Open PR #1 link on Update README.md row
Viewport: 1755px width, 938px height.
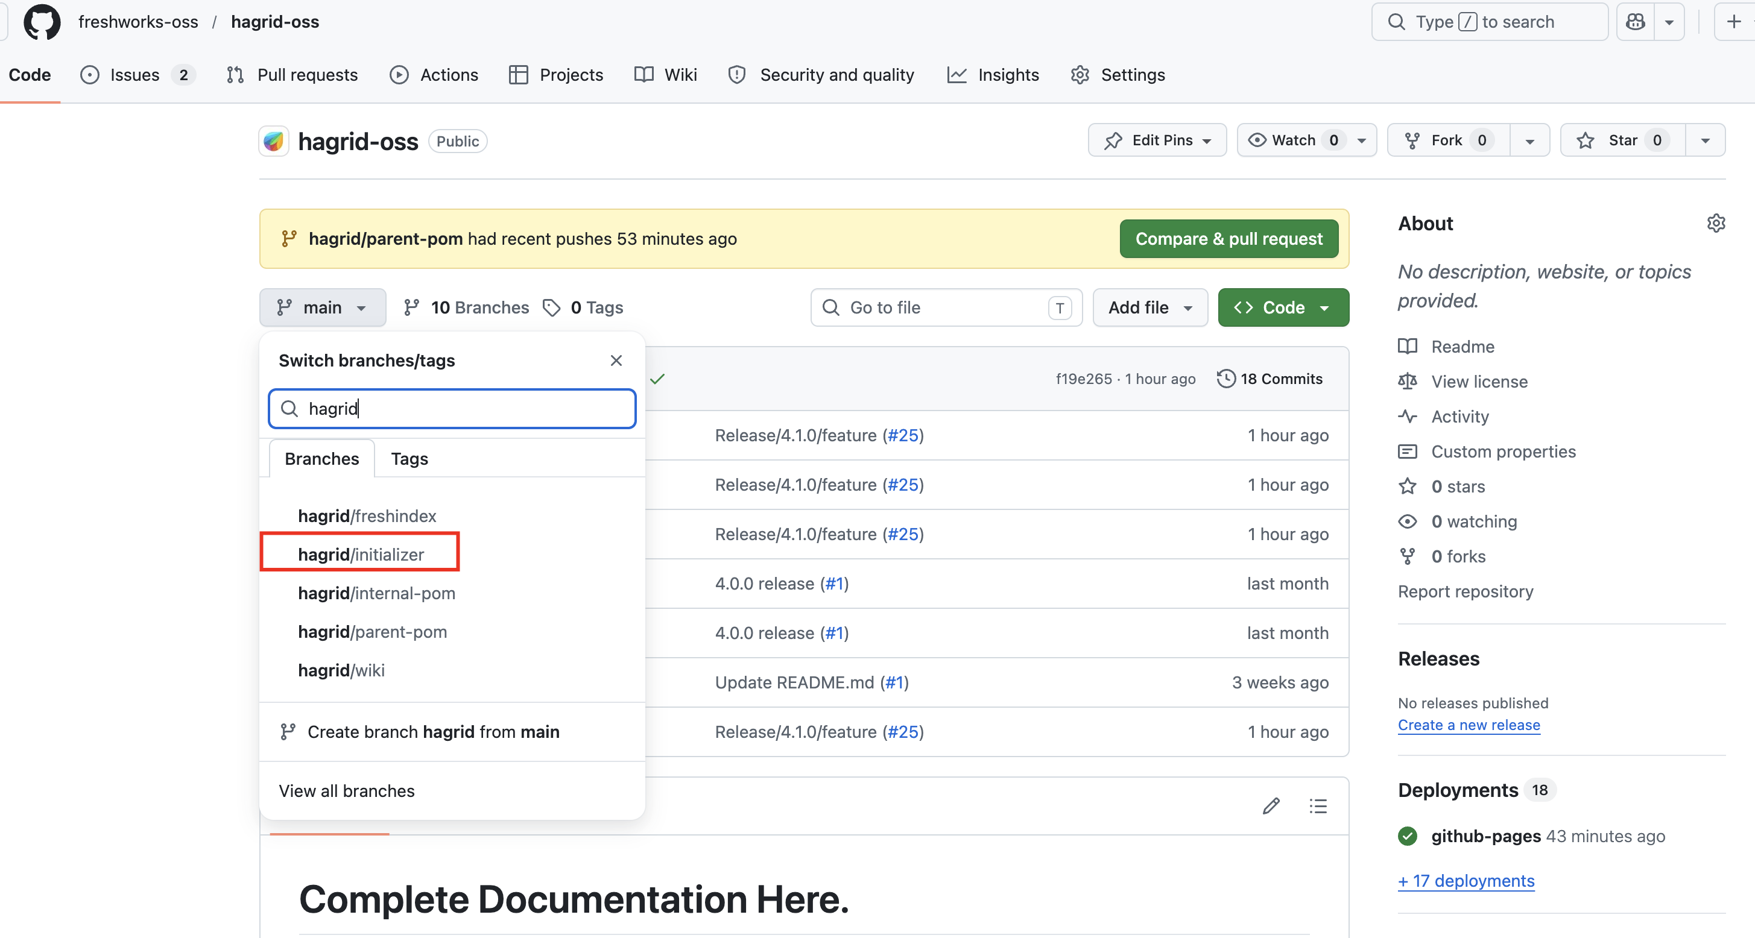pyautogui.click(x=894, y=683)
